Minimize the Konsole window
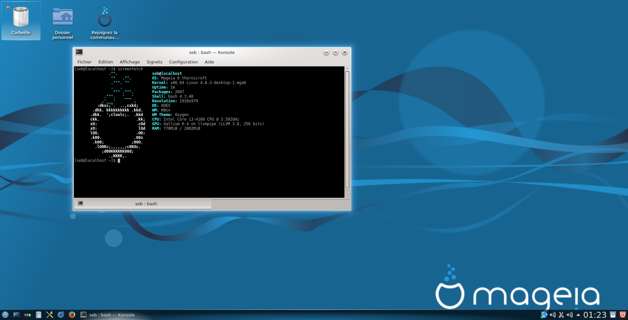Viewport: 628px width, 320px height. [326, 52]
